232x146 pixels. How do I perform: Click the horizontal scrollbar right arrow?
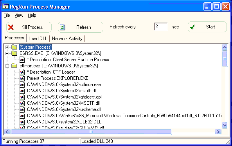coord(218,132)
